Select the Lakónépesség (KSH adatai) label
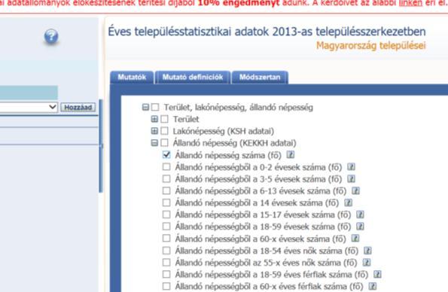 (x=223, y=131)
